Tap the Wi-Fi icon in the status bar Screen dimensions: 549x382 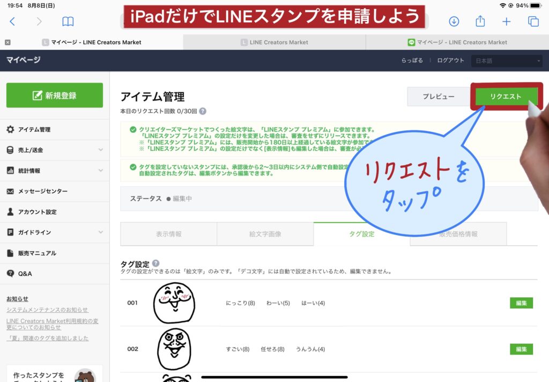pyautogui.click(x=503, y=5)
